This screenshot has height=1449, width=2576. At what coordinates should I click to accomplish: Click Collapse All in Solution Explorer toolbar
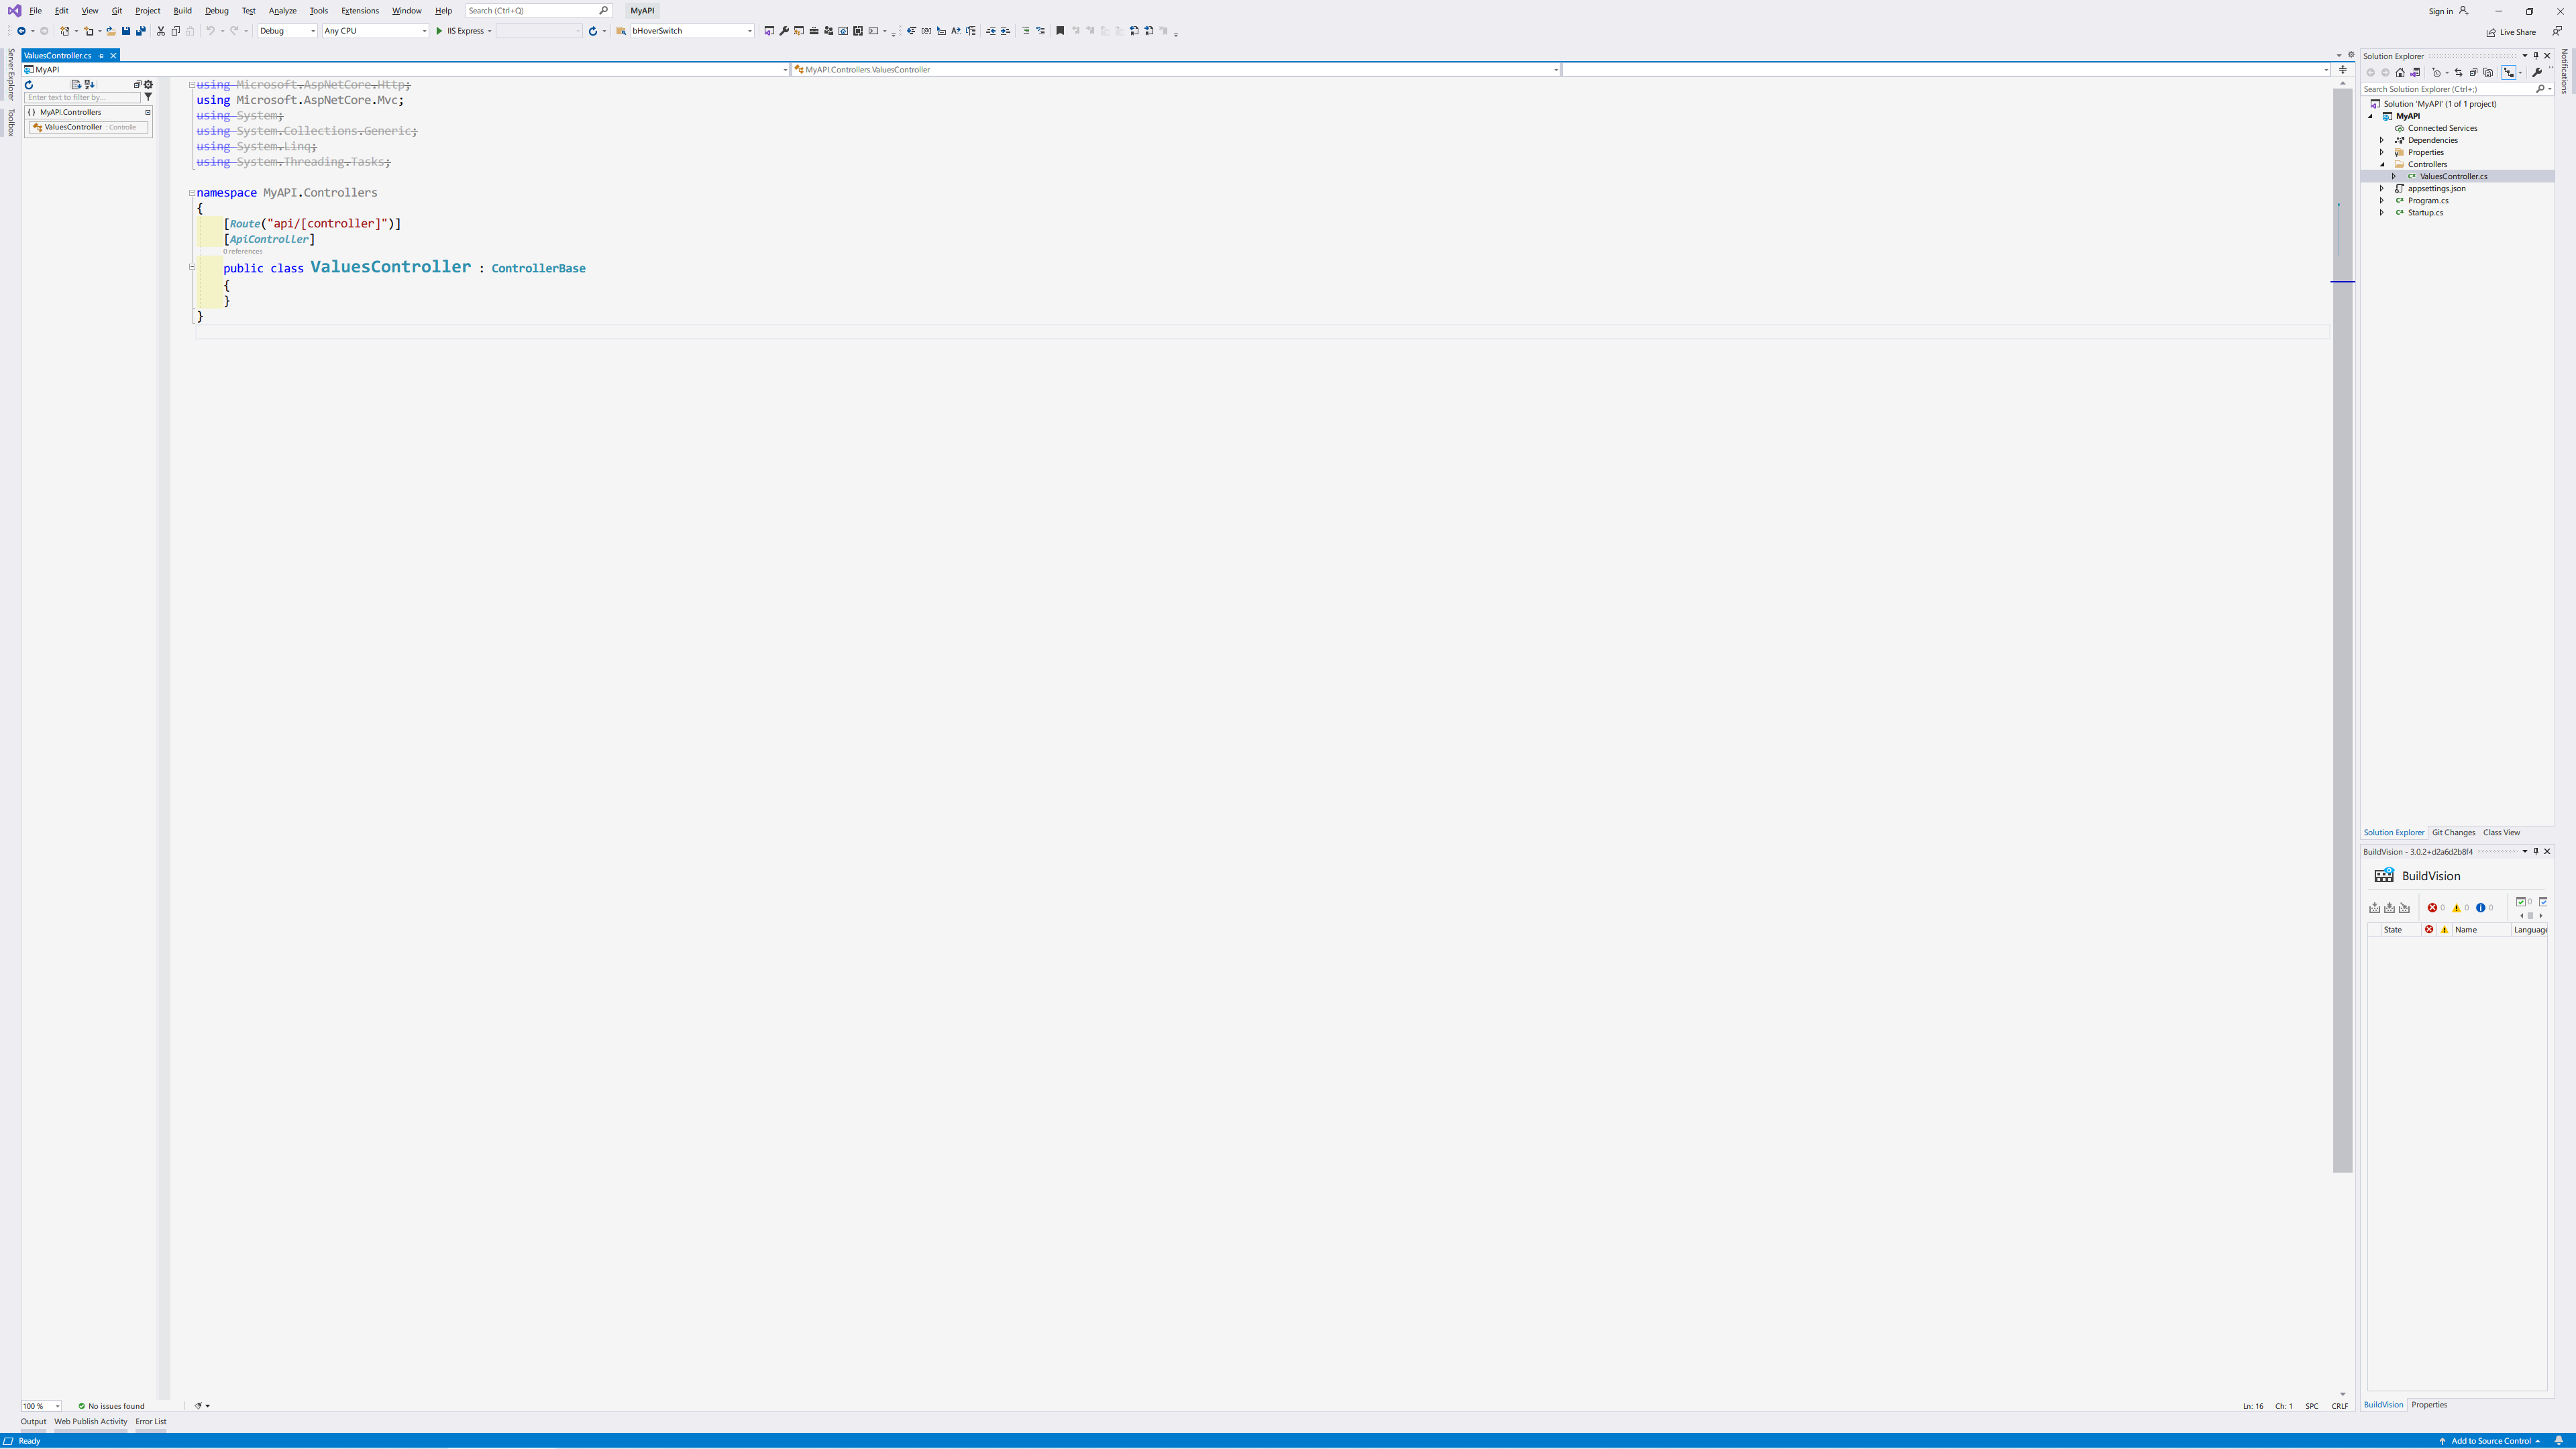(x=2473, y=72)
